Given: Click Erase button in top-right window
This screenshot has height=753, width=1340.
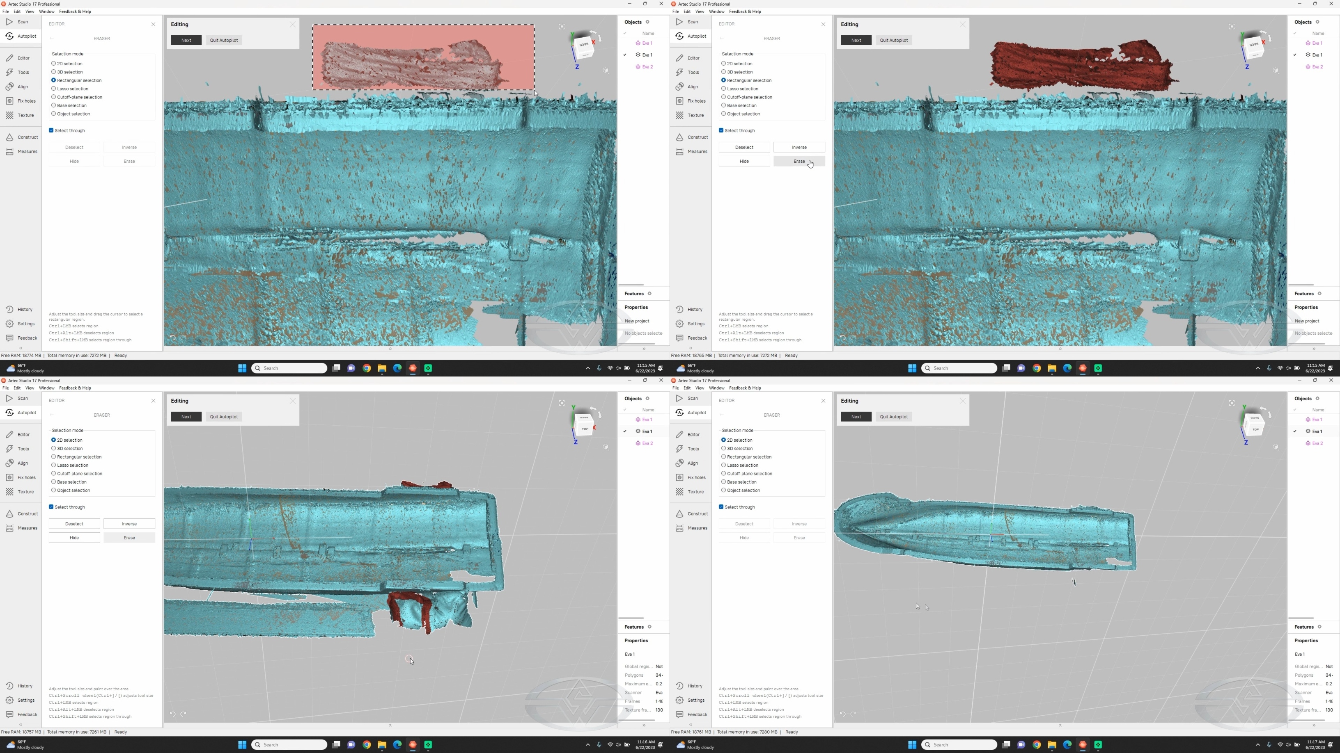Looking at the screenshot, I should (799, 161).
